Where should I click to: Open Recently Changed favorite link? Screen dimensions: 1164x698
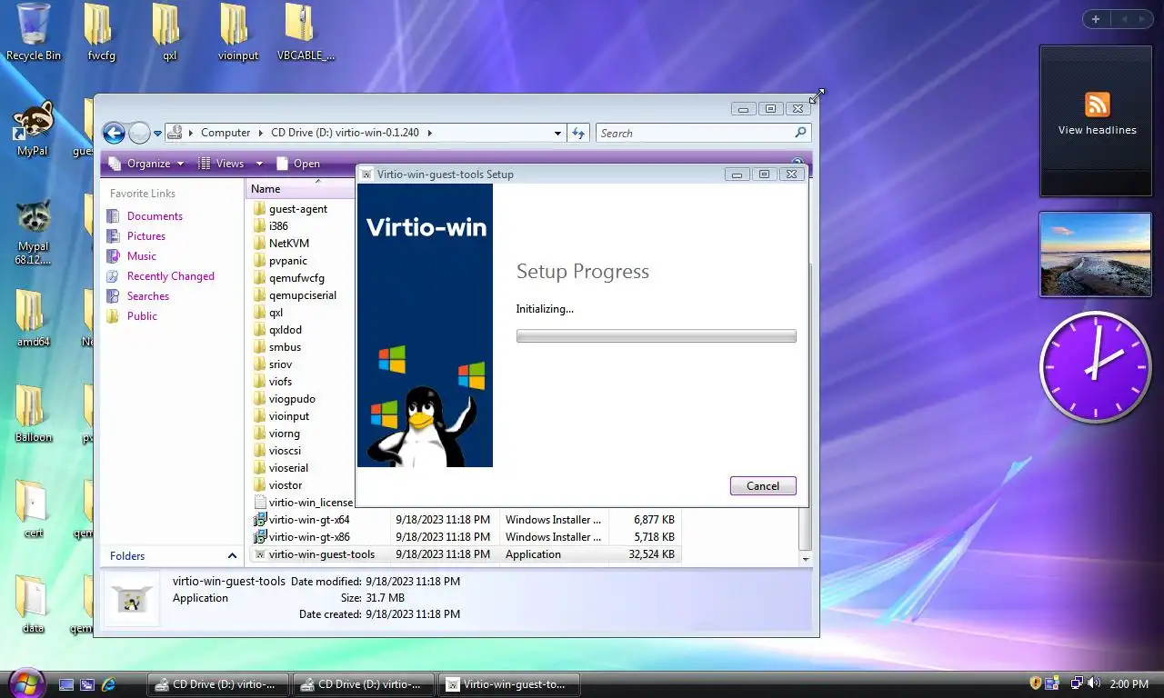[170, 276]
